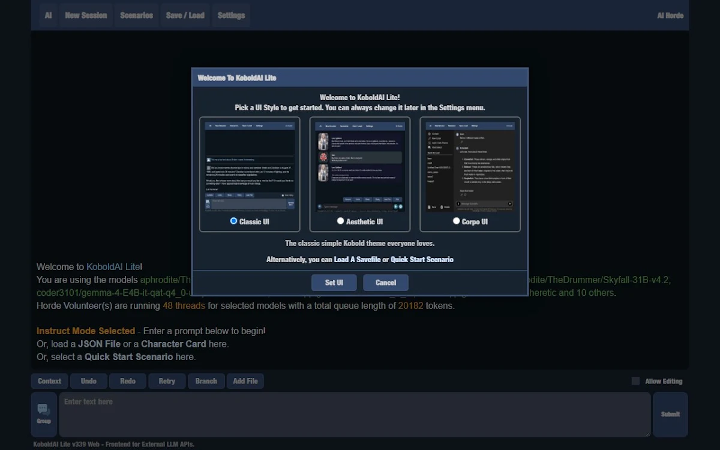This screenshot has width=720, height=450.
Task: Click the Corpo UI preview thumbnail
Action: coord(470,167)
